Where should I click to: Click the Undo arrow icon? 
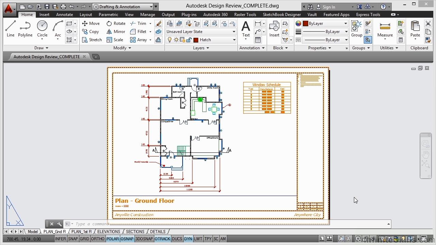[x=71, y=6]
